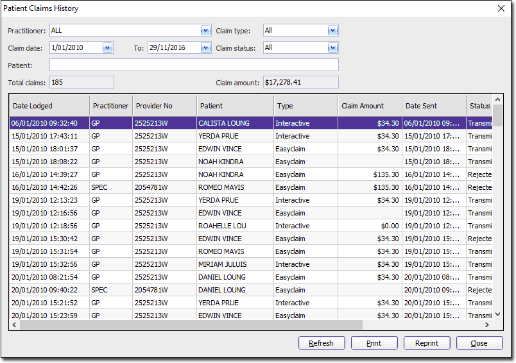Open the Claim date calendar dropdown
This screenshot has width=516, height=363.
click(107, 47)
